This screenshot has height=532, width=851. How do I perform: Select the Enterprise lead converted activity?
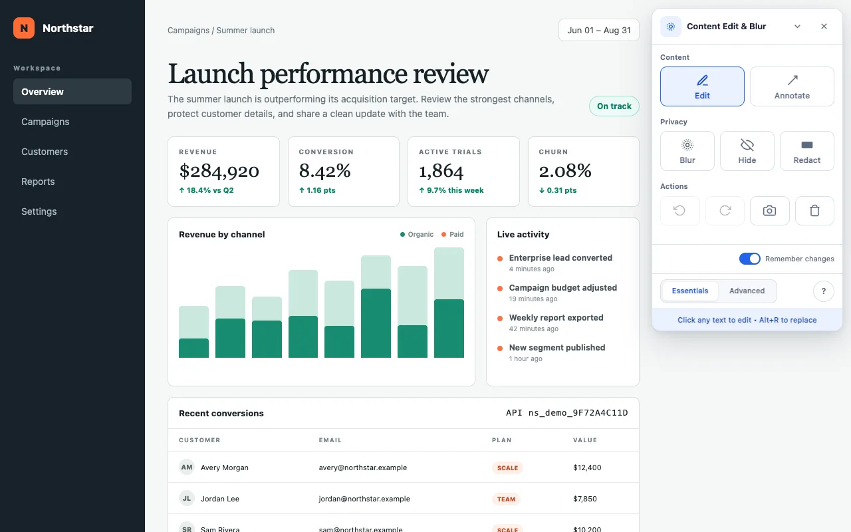pos(560,258)
